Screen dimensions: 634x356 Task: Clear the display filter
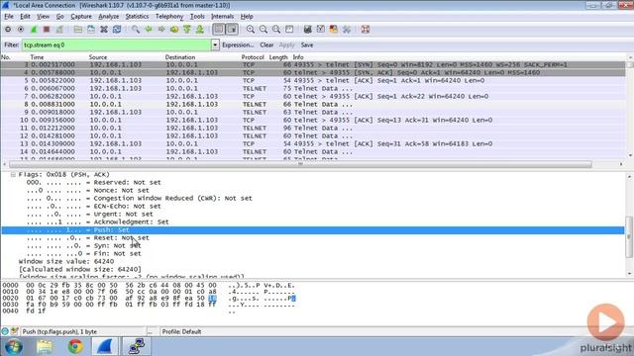266,44
